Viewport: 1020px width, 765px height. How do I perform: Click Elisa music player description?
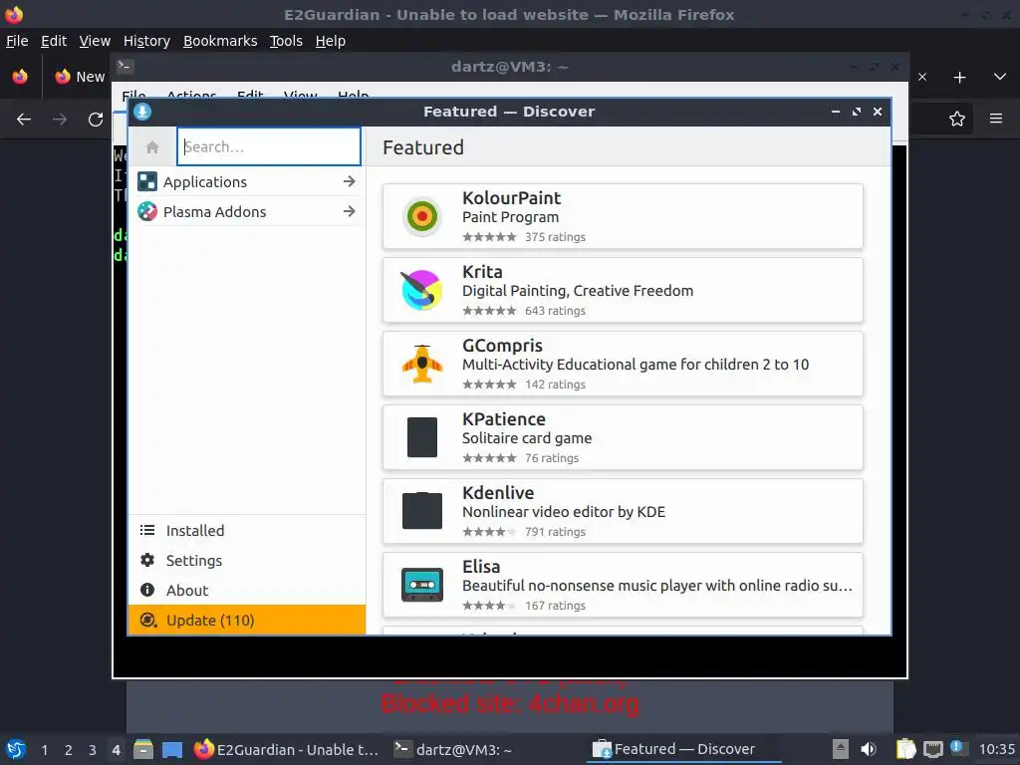[x=657, y=586]
